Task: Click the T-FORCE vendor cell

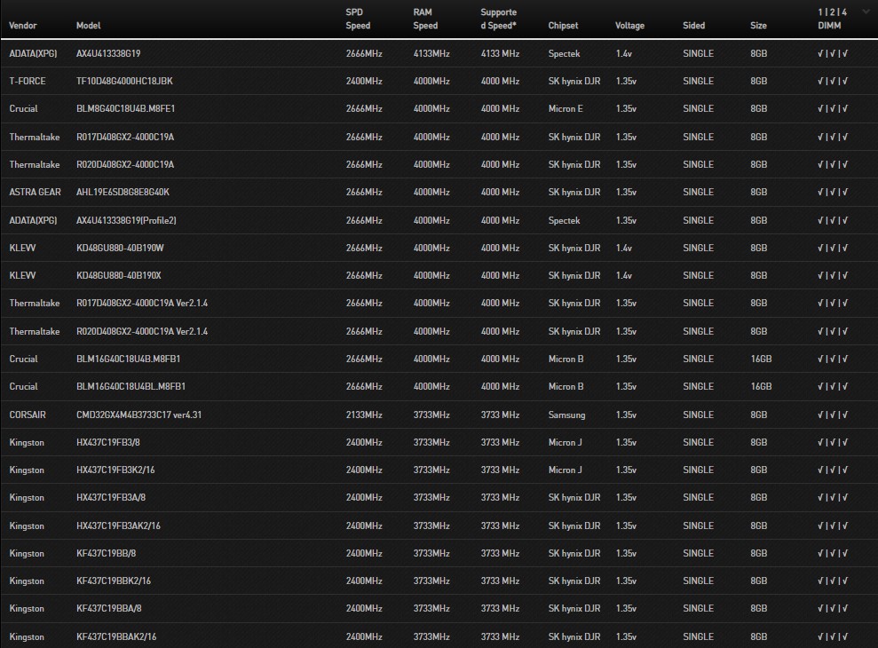Action: (28, 81)
